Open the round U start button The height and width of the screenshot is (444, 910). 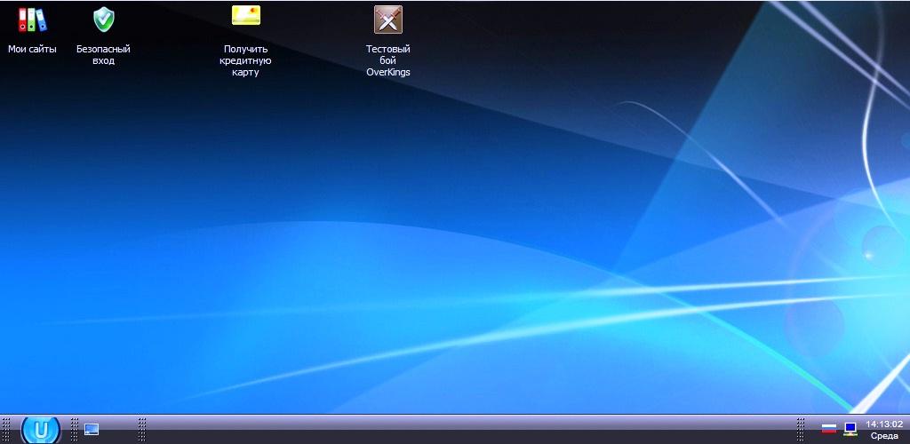pos(41,430)
